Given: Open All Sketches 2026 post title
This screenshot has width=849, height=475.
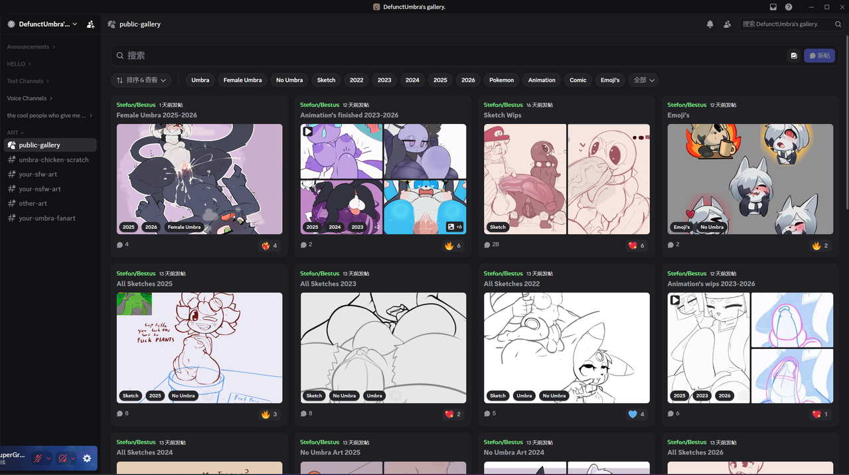Looking at the screenshot, I should tap(696, 452).
